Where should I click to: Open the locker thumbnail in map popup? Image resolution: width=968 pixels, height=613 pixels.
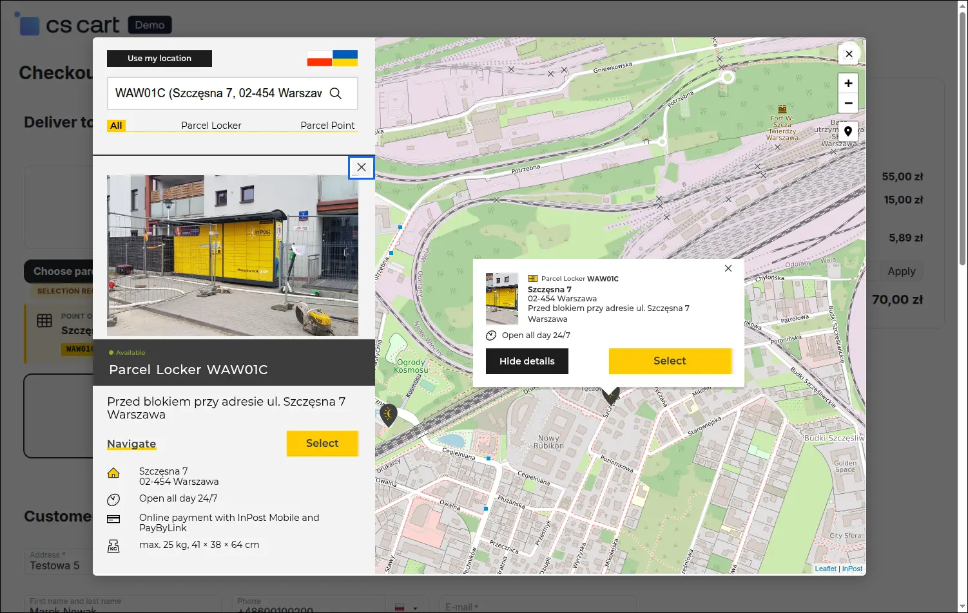(x=502, y=298)
